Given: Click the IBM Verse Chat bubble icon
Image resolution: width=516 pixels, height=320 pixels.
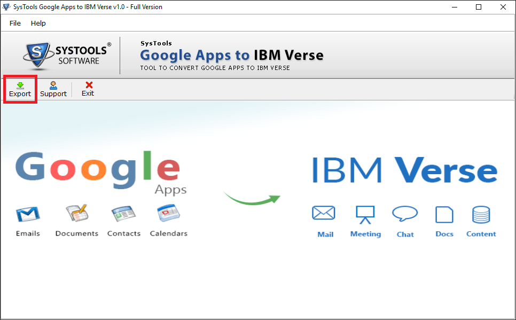Looking at the screenshot, I should [x=405, y=214].
